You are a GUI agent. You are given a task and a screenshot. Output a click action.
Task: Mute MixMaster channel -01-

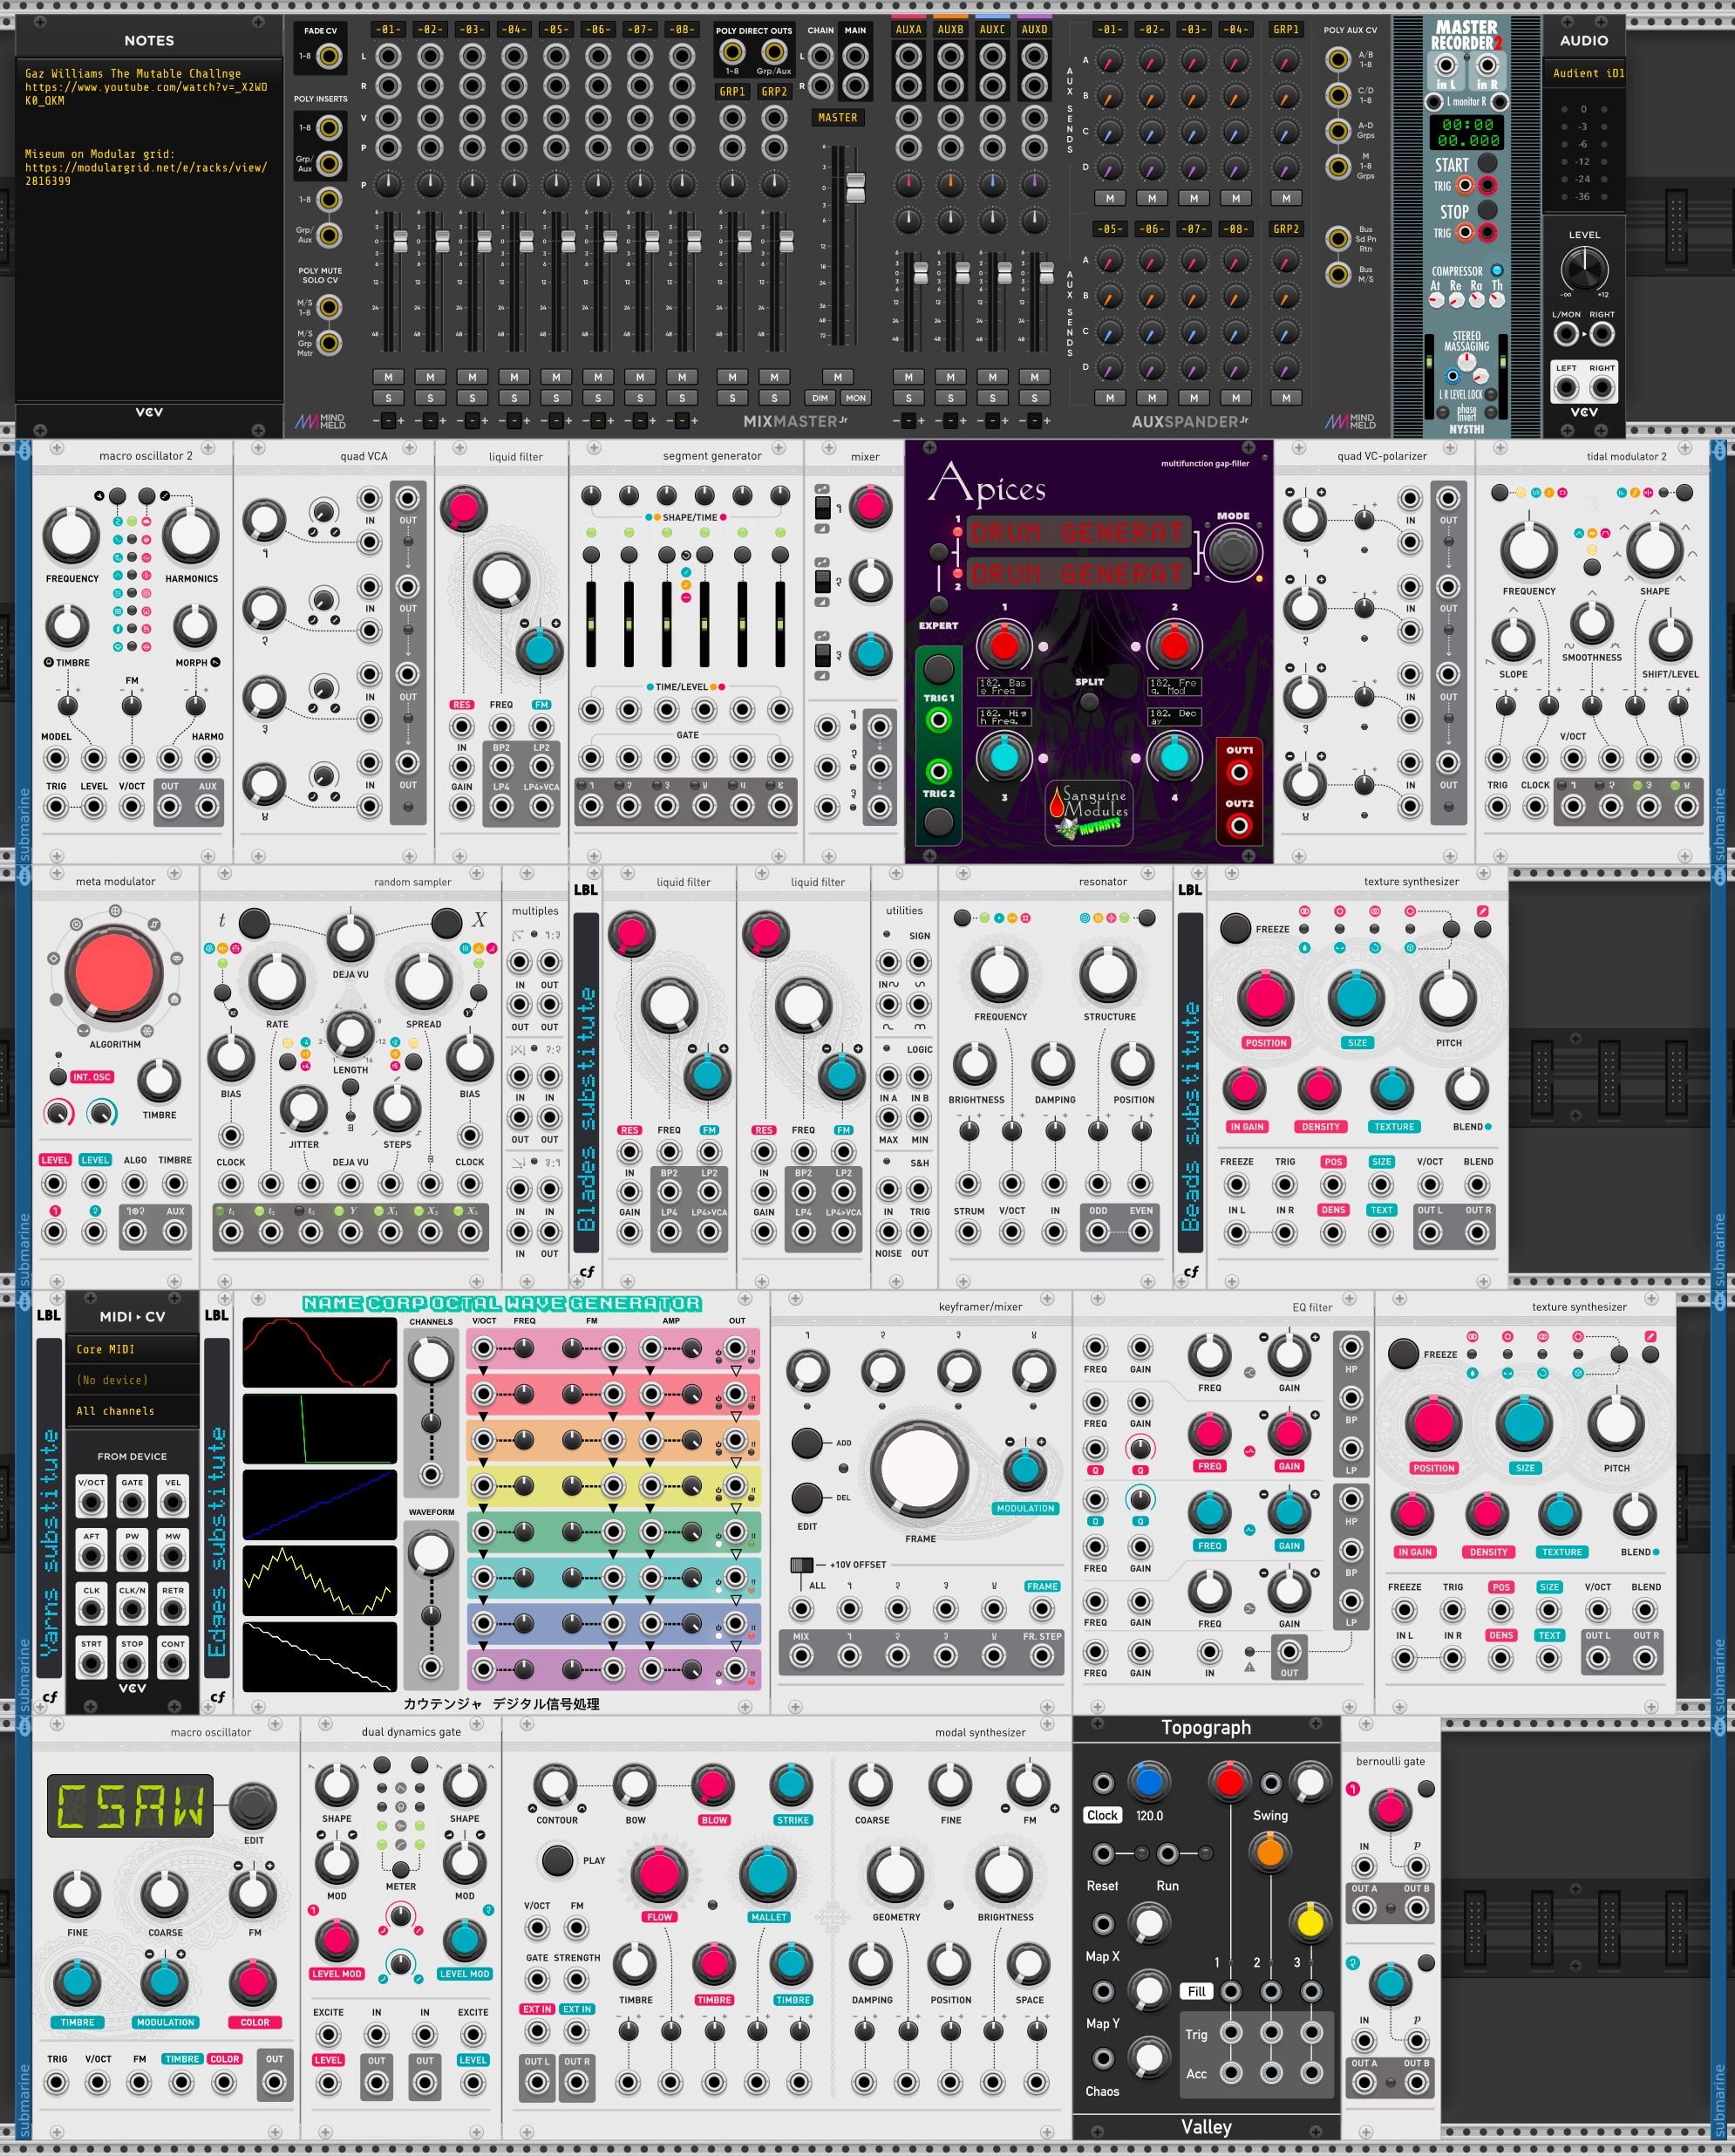[388, 377]
